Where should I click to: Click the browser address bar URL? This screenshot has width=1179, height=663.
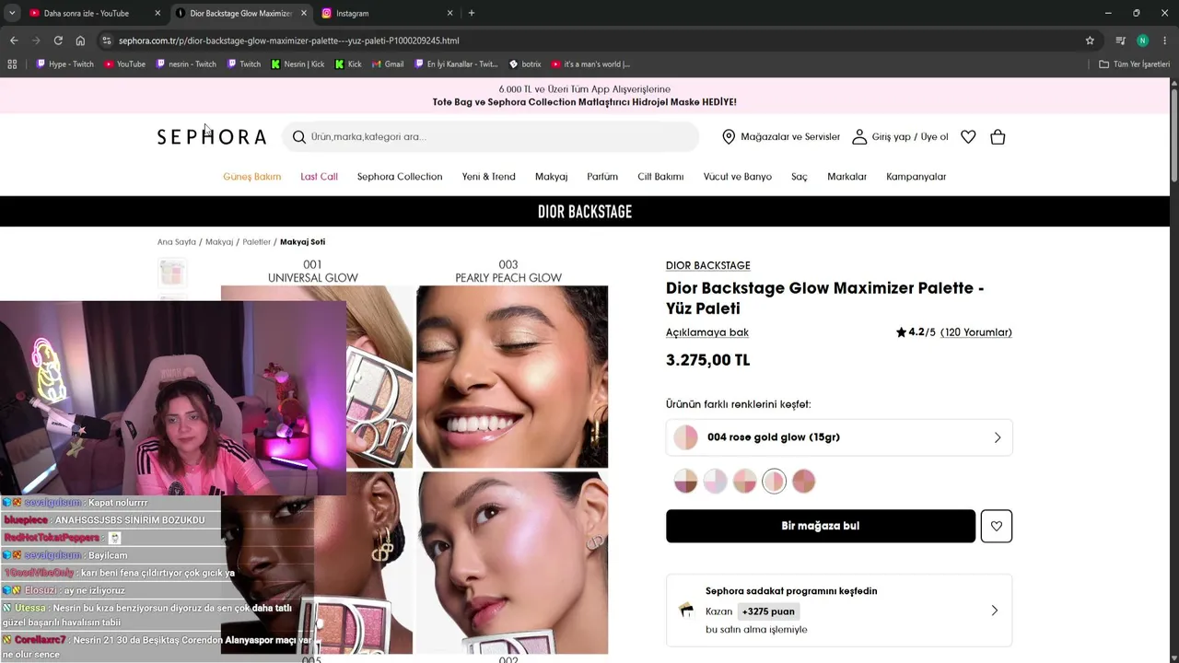point(289,41)
